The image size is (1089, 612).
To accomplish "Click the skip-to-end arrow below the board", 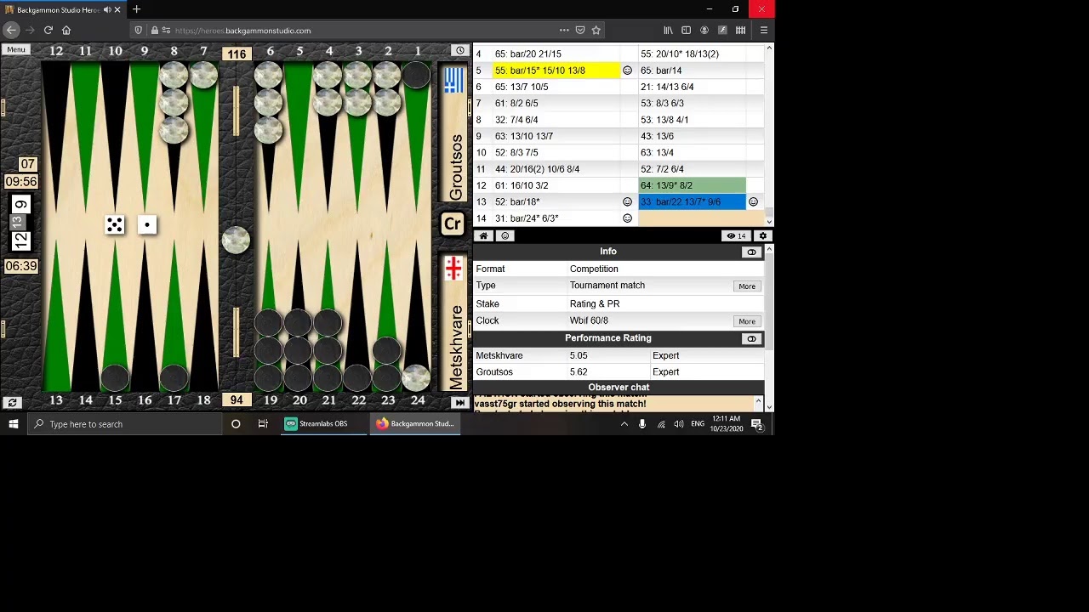I will point(459,402).
